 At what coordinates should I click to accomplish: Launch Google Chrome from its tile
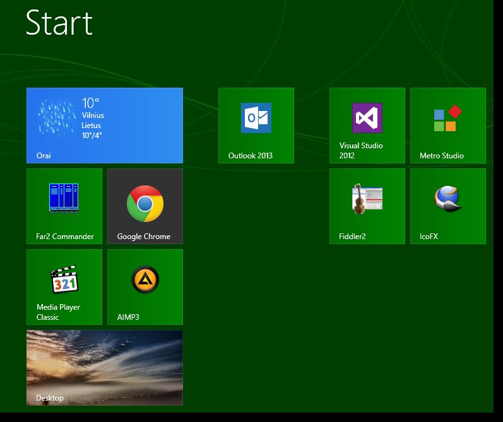(x=145, y=206)
